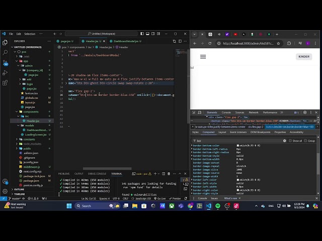
Task: Bookmark this page with the star icon
Action: [x=278, y=44]
